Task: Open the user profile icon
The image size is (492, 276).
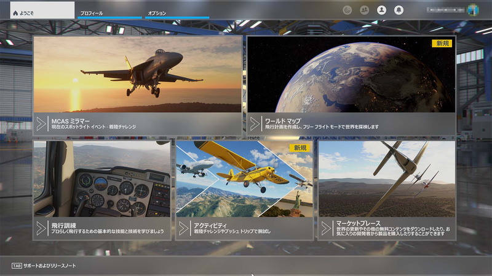Action: pyautogui.click(x=381, y=10)
